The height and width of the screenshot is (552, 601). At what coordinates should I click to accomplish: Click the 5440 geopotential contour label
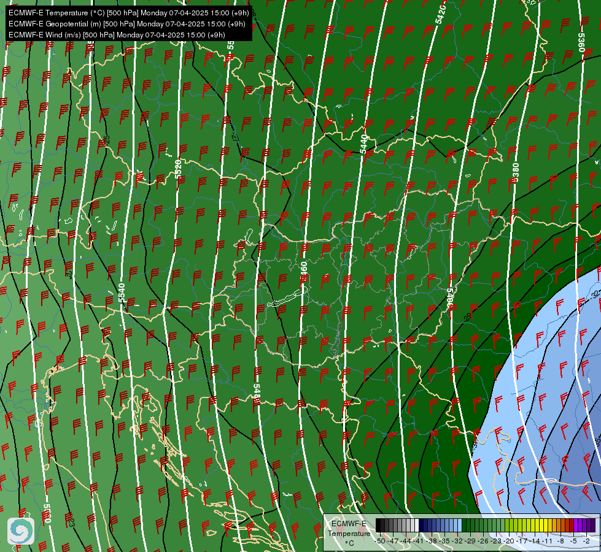click(x=363, y=144)
